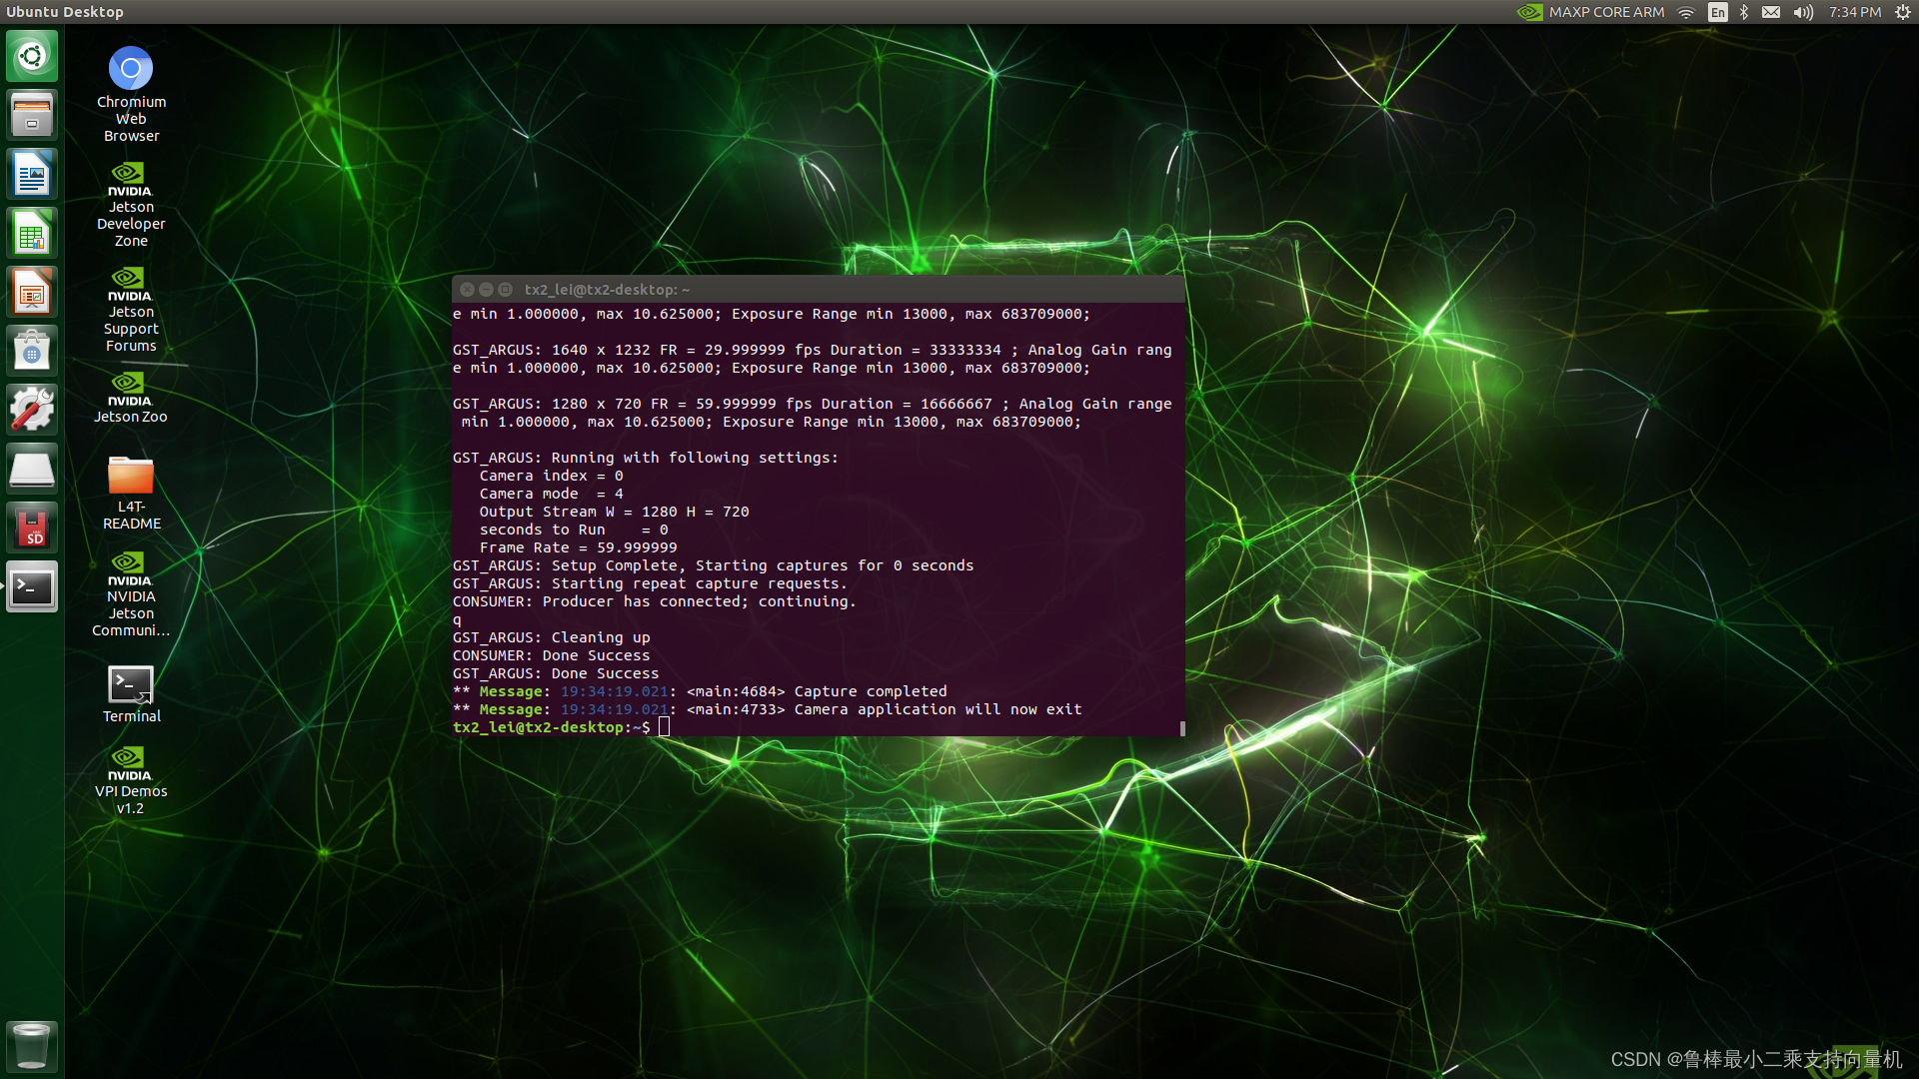Image resolution: width=1919 pixels, height=1079 pixels.
Task: Click 'Capture completed' message line
Action: (x=700, y=691)
